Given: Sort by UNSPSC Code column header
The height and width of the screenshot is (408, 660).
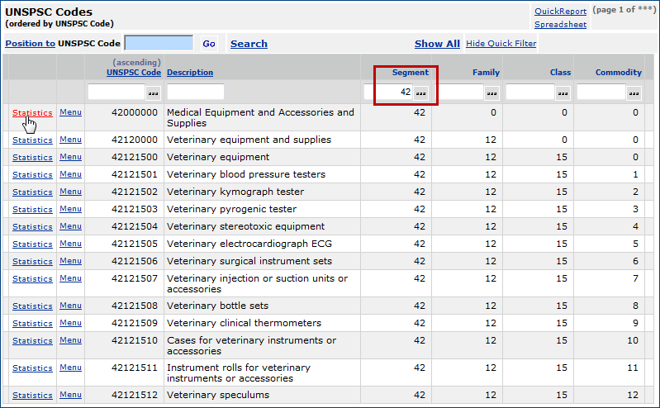Looking at the screenshot, I should (x=134, y=73).
